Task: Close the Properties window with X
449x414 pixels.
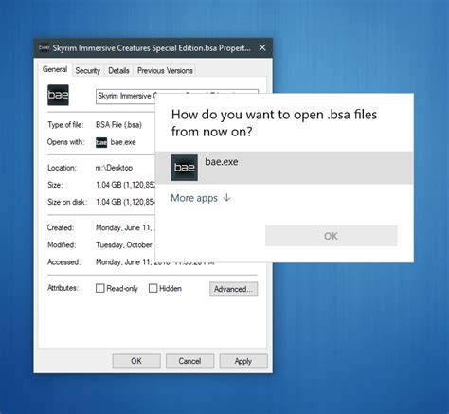Action: pos(262,47)
